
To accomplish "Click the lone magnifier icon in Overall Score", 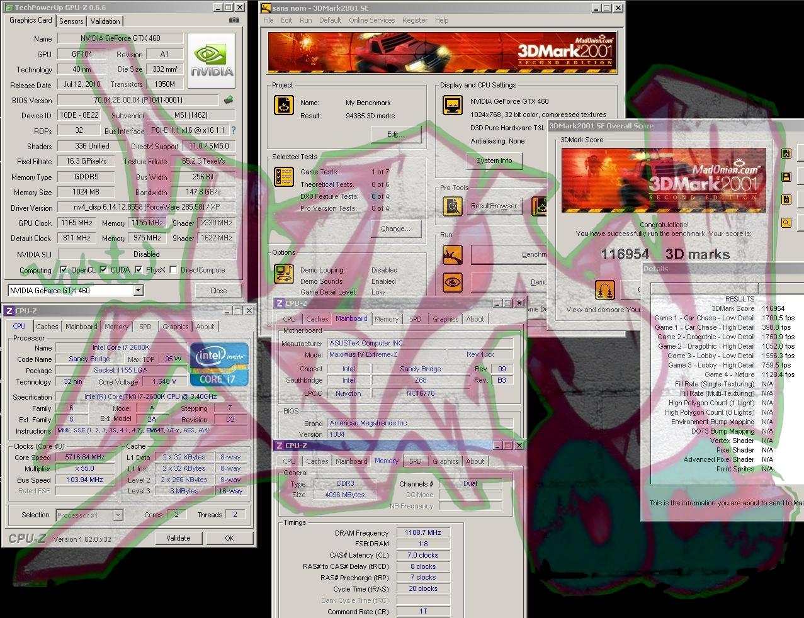I will (x=786, y=223).
